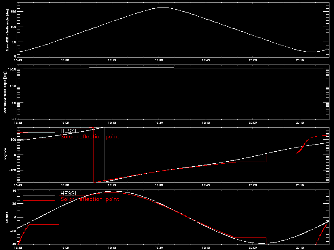The width and height of the screenshot is (334, 250).
Task: Click the "Sun-HESSI-Earth angle [deg]" axis label
Action: pyautogui.click(x=8, y=30)
